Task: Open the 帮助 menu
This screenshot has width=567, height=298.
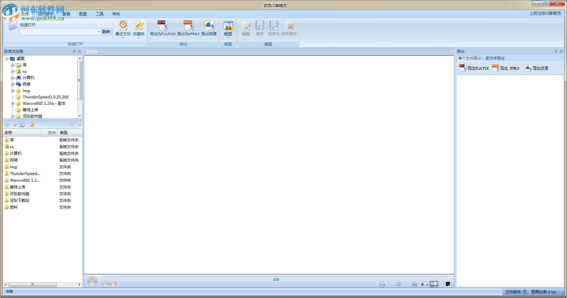Action: [116, 14]
